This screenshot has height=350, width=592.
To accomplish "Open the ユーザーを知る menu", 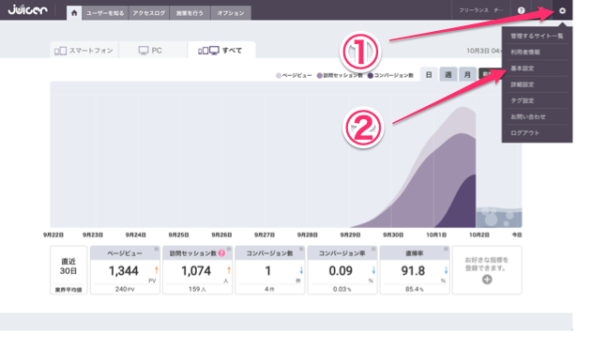I will [105, 13].
